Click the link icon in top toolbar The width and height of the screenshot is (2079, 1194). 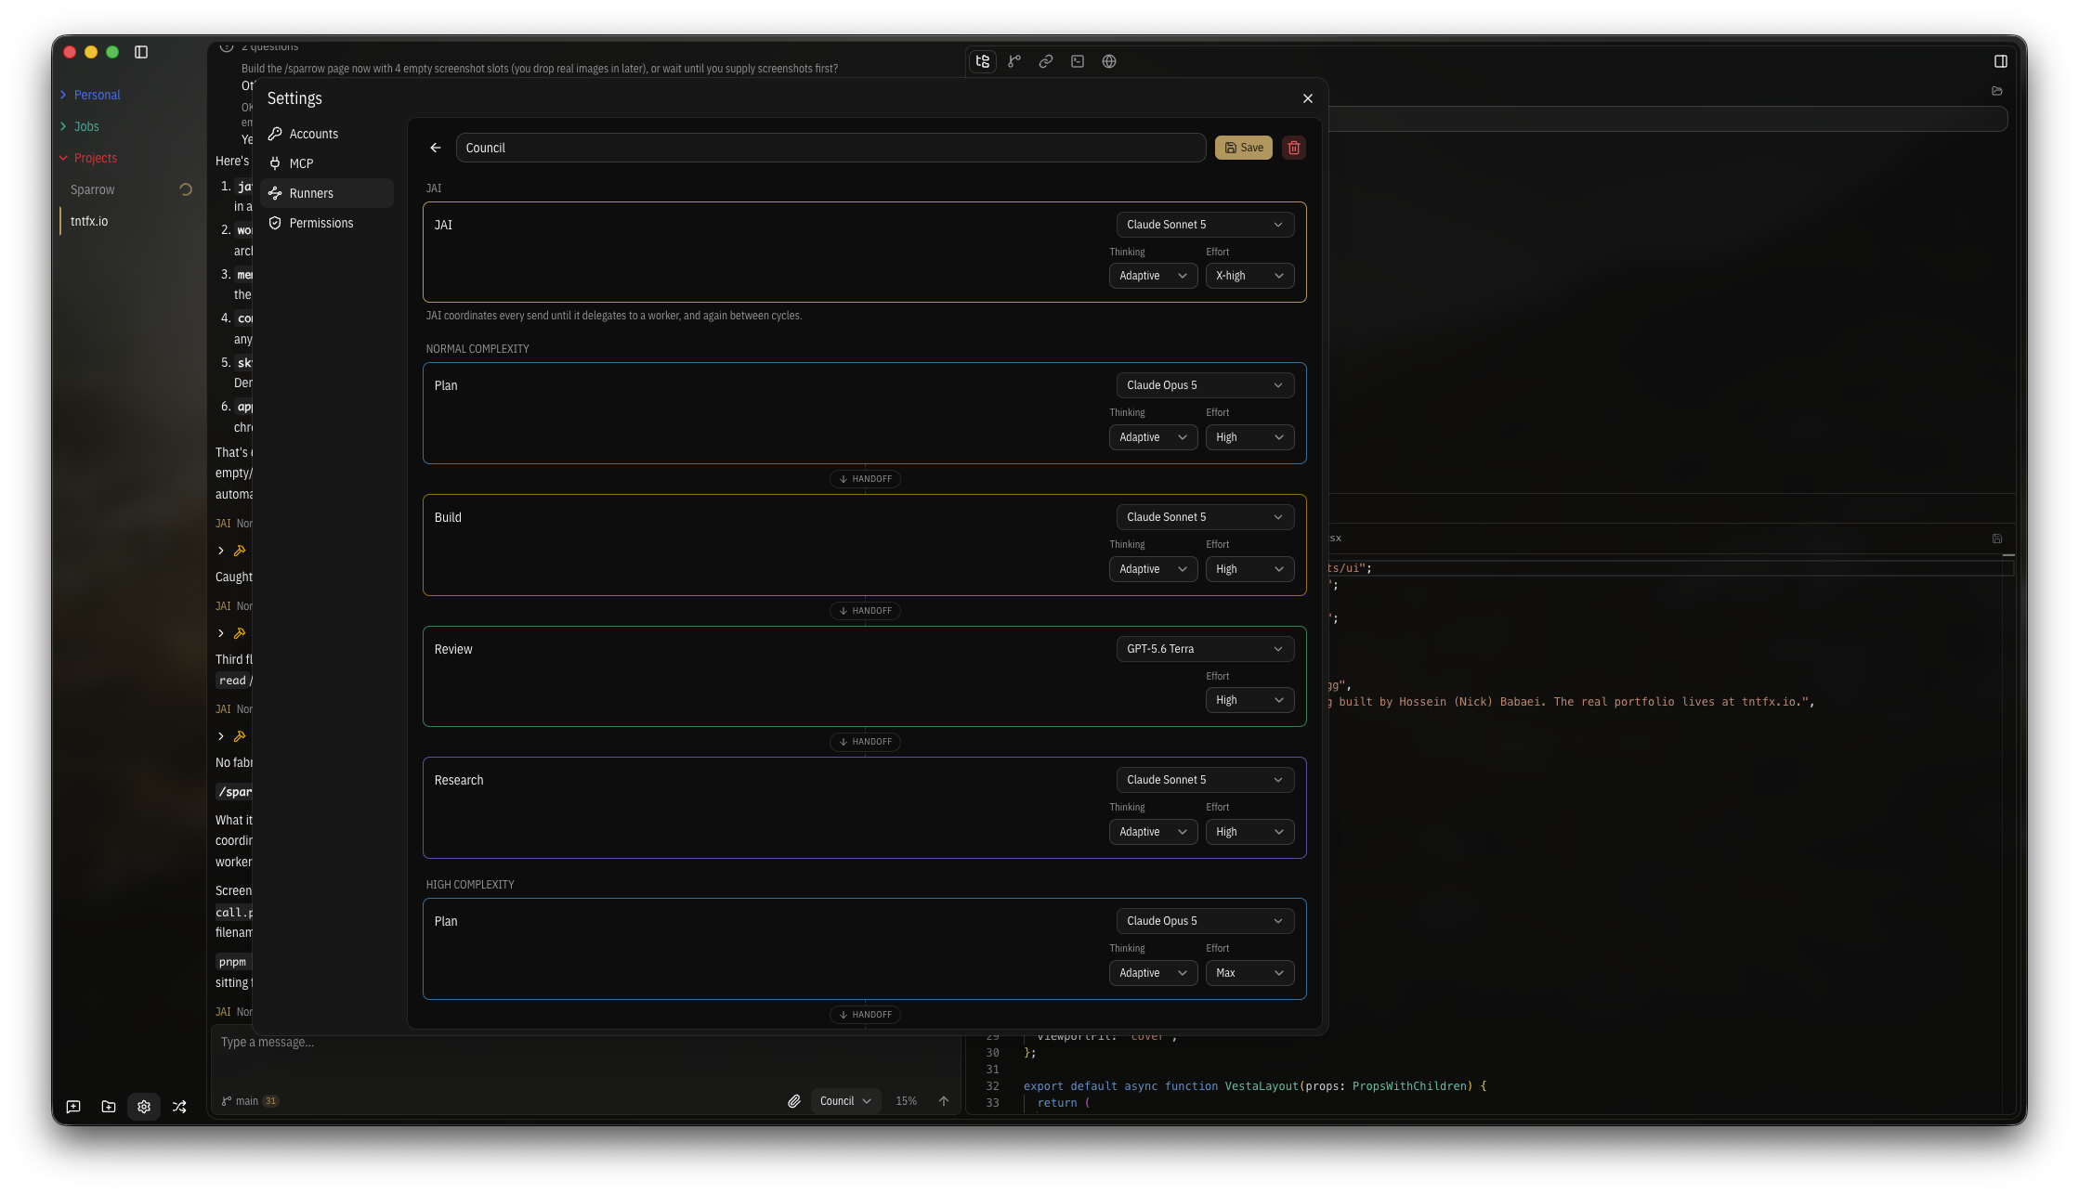pyautogui.click(x=1046, y=61)
